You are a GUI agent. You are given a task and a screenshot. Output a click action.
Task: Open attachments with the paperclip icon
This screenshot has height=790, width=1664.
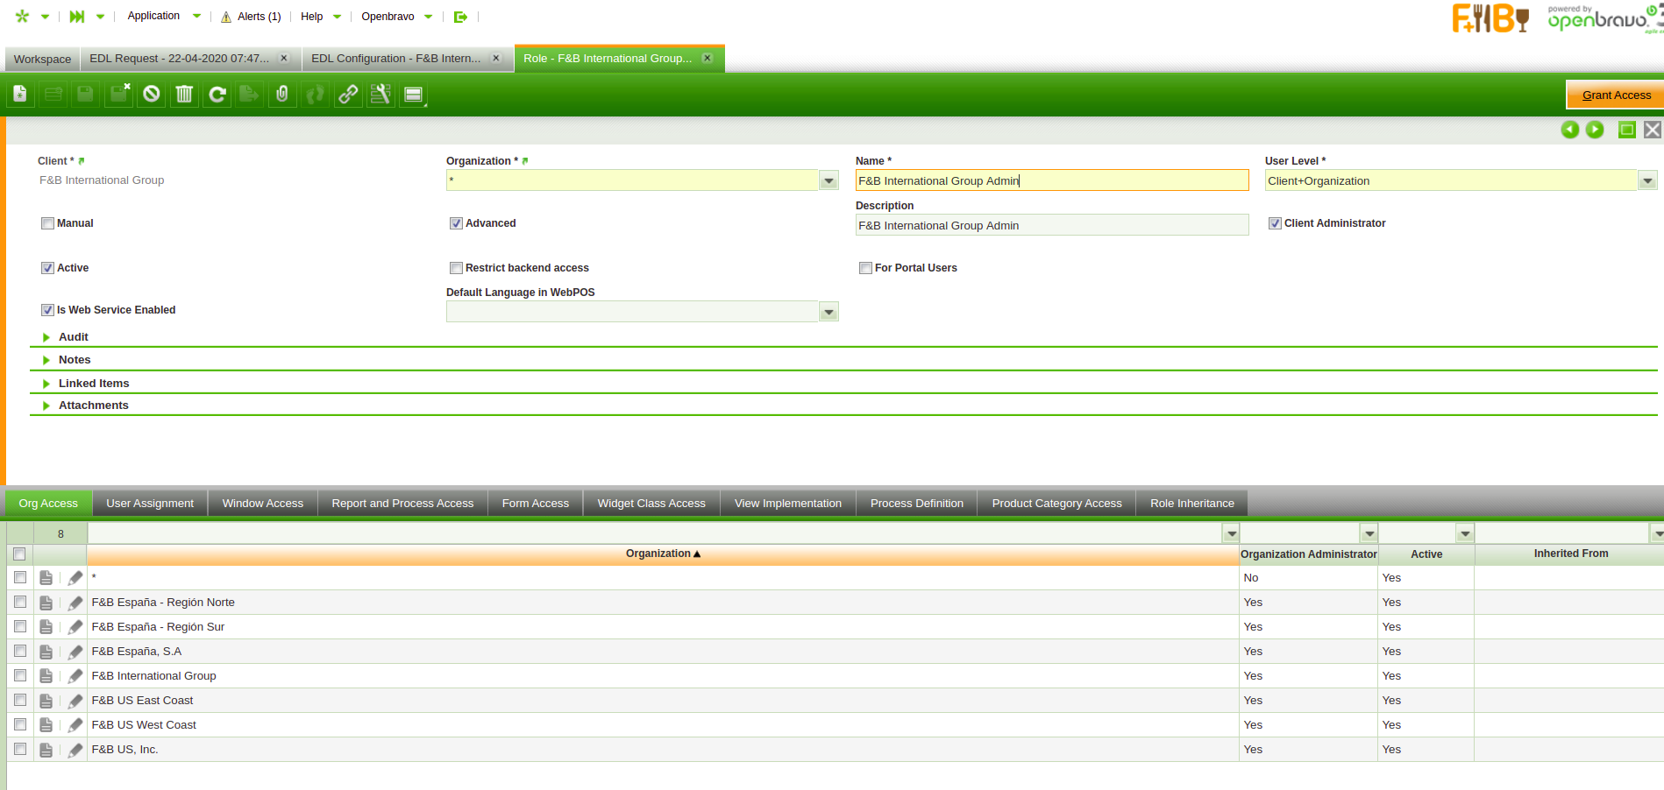tap(282, 94)
